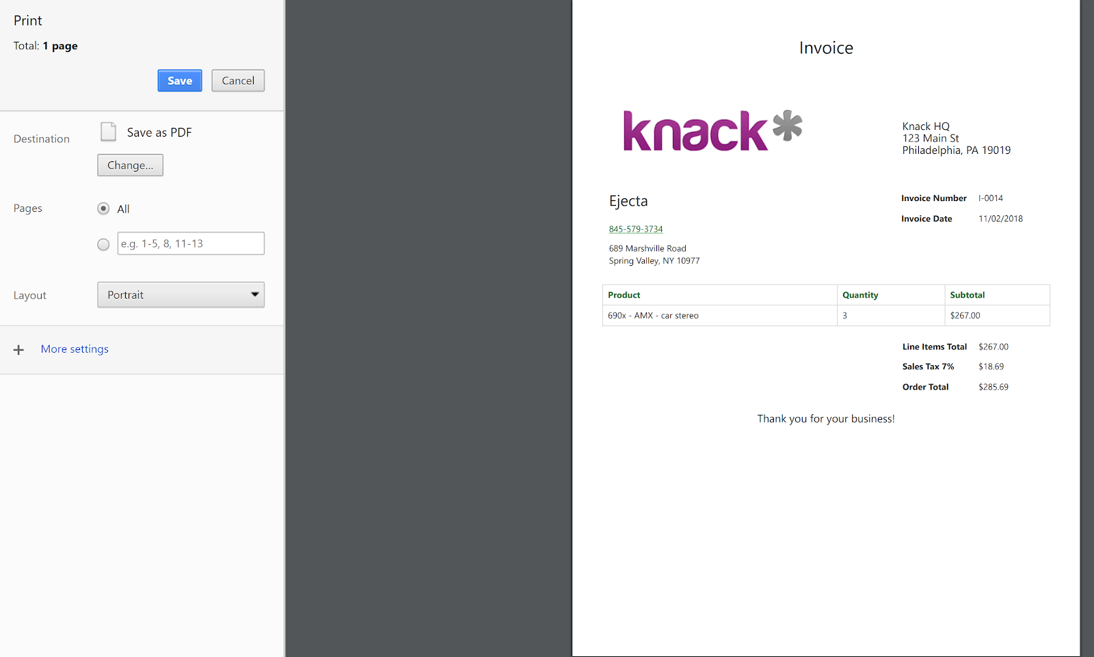Viewport: 1094px width, 657px height.
Task: Click the plus icon beside More settings
Action: (x=18, y=349)
